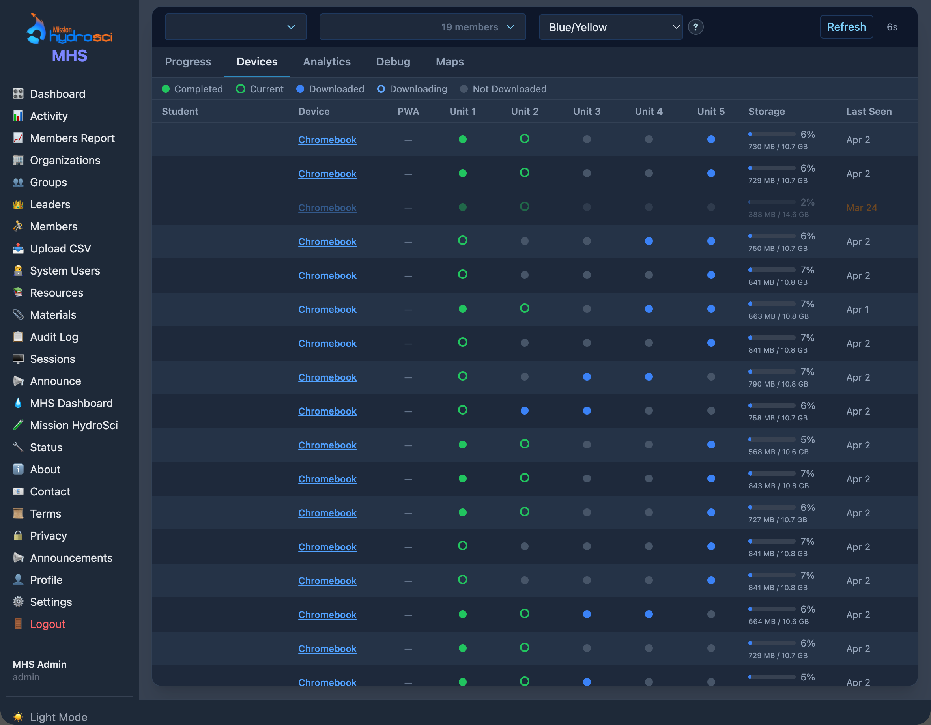Open the Dashboard from the sidebar
Viewport: 931px width, 725px height.
[57, 93]
